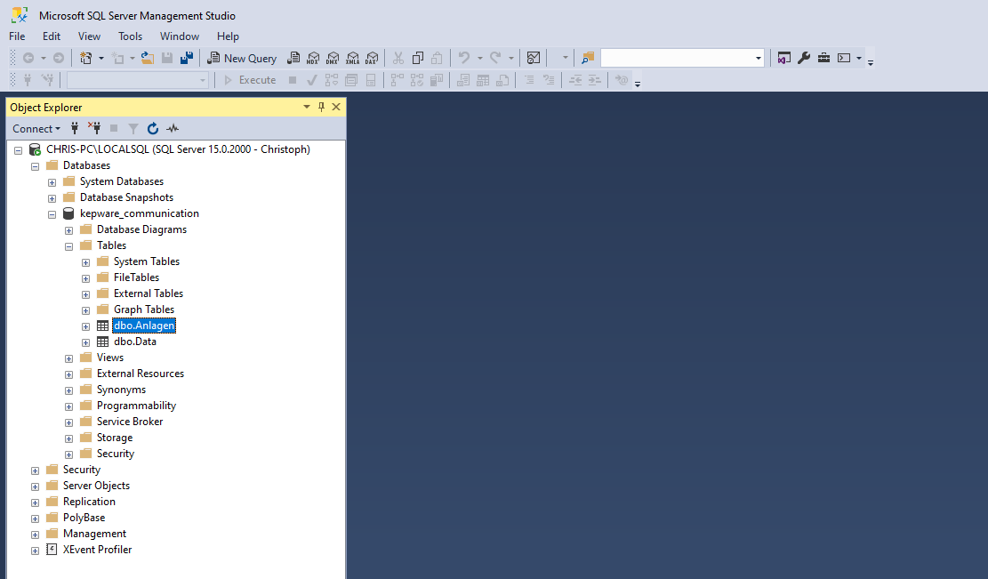Click the Visual Studio window icon

click(x=783, y=58)
